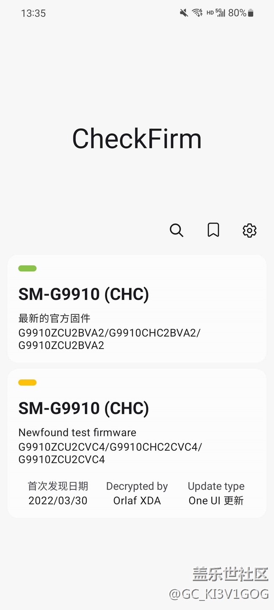Open the bookmarks icon
The width and height of the screenshot is (274, 610).
tap(213, 230)
